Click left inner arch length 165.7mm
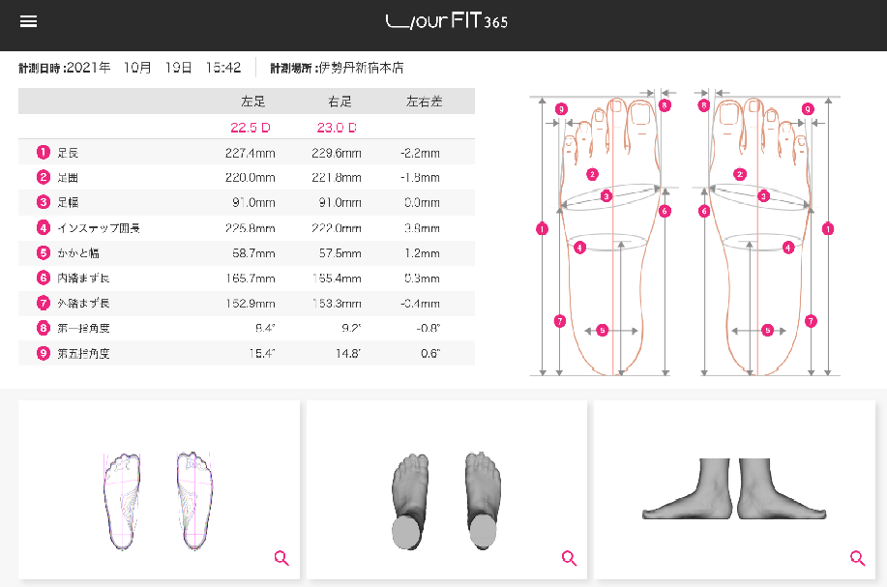This screenshot has height=587, width=887. click(250, 279)
